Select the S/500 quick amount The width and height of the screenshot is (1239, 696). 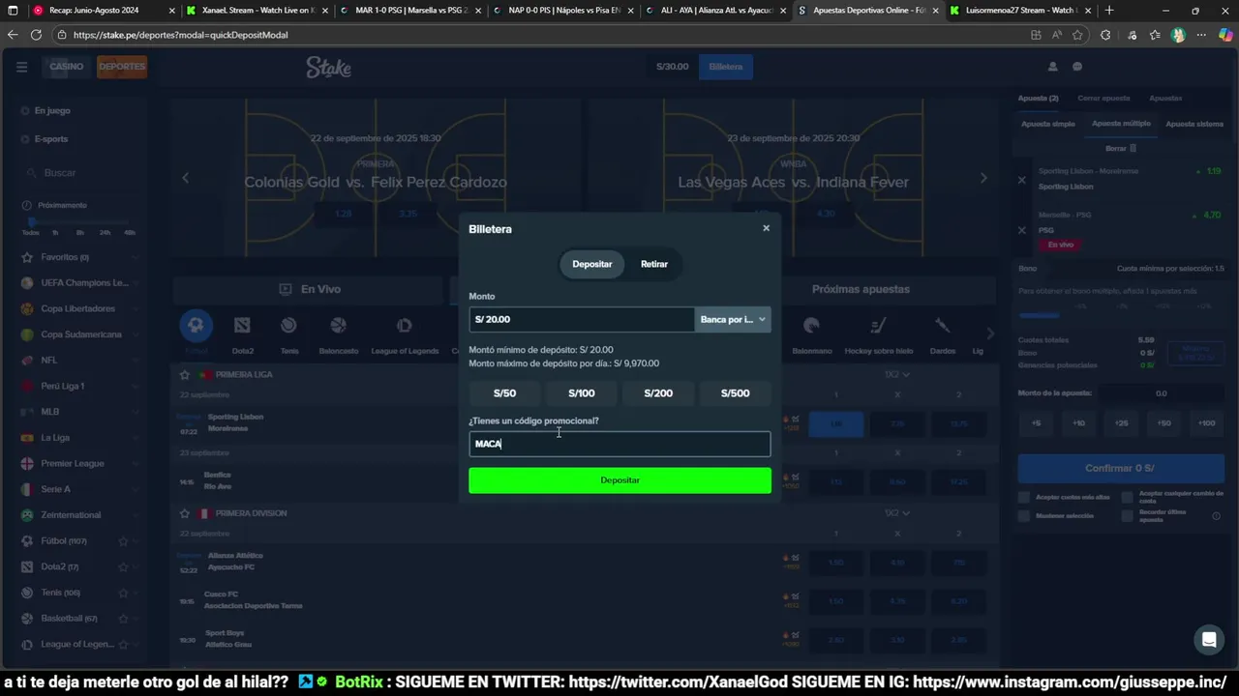point(735,393)
